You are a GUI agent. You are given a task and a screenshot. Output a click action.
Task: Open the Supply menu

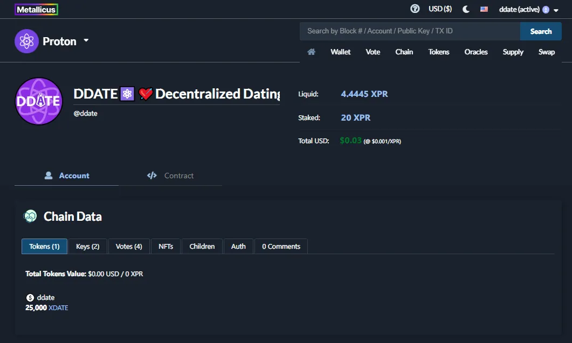tap(513, 52)
